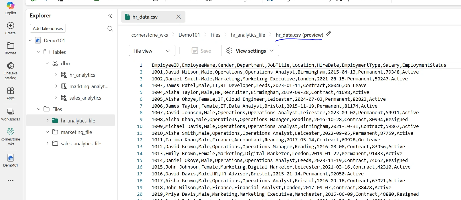This screenshot has width=461, height=200.
Task: Expand the hr_analytics_file folder
Action: click(x=48, y=120)
